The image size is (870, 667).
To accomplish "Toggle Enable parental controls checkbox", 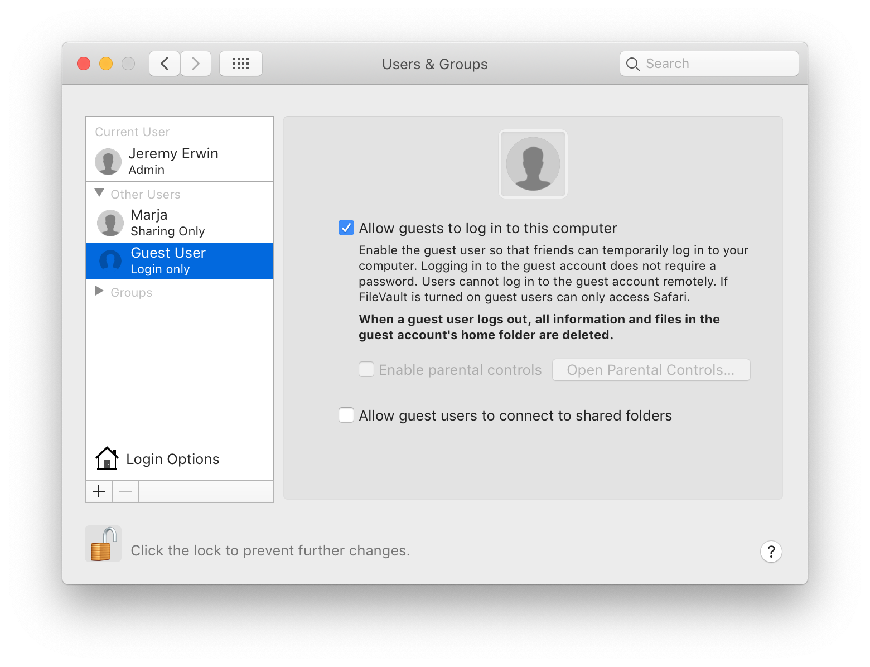I will 366,369.
